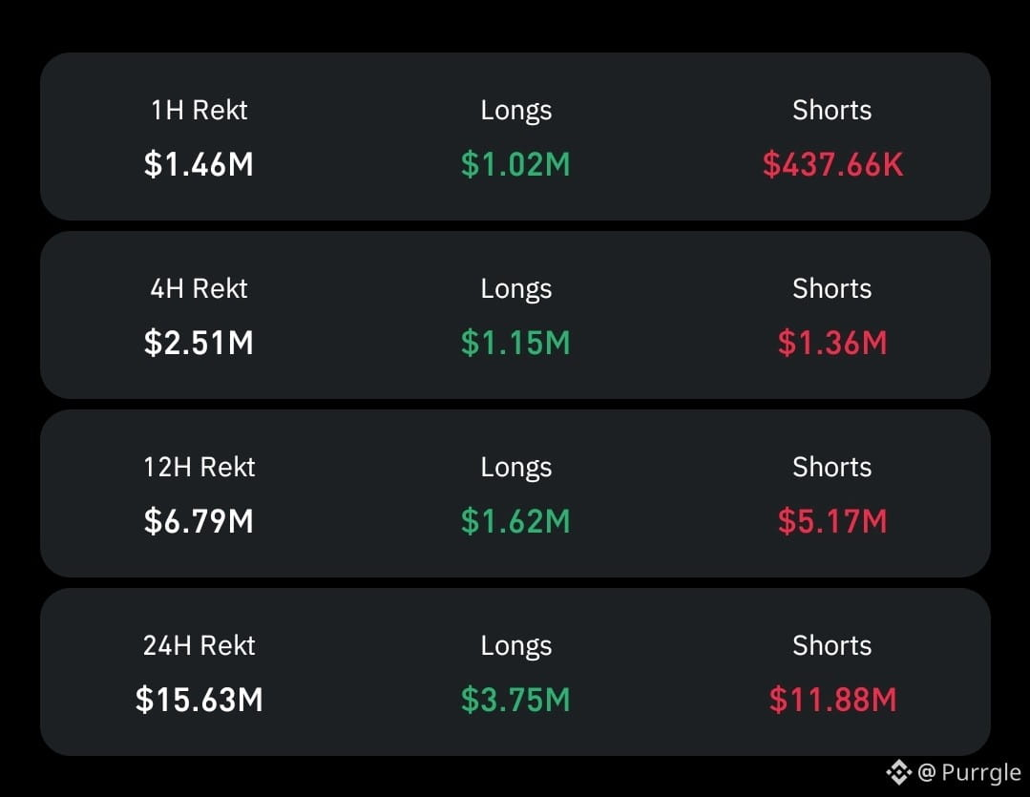Viewport: 1030px width, 797px height.
Task: Click the $15.63M 24H total
Action: [x=200, y=700]
